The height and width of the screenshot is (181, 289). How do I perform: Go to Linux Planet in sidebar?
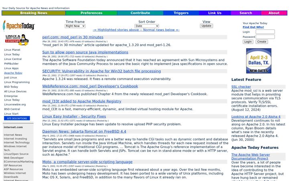click(x=12, y=50)
